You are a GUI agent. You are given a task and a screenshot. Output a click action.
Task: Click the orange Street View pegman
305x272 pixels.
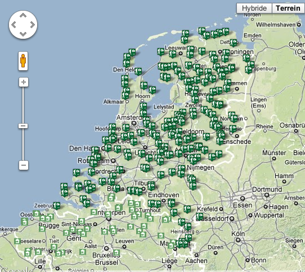(23, 61)
